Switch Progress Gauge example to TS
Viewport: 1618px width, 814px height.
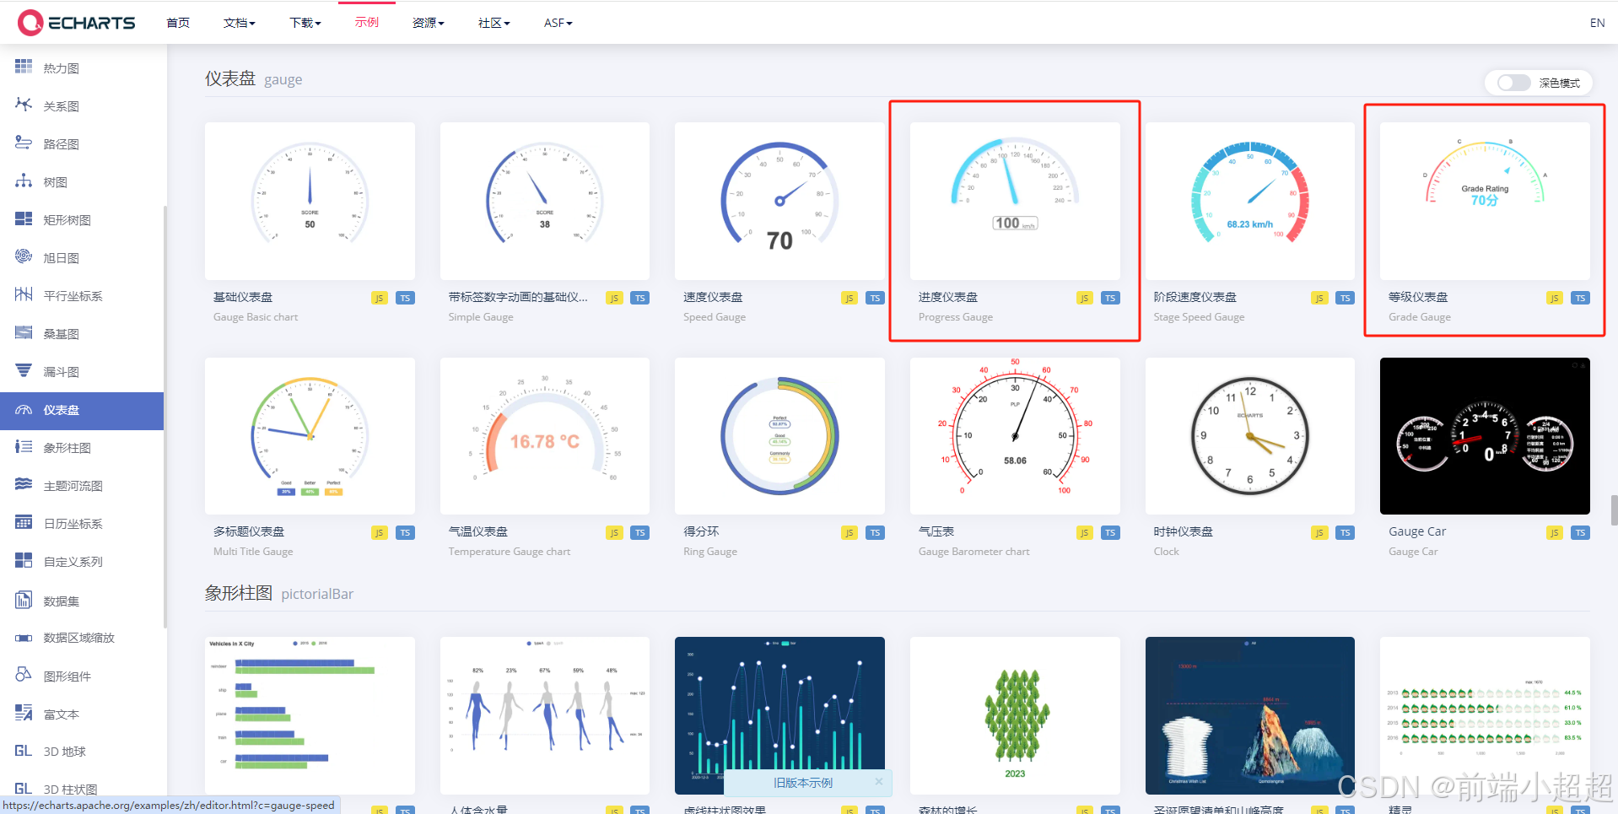click(x=1109, y=297)
